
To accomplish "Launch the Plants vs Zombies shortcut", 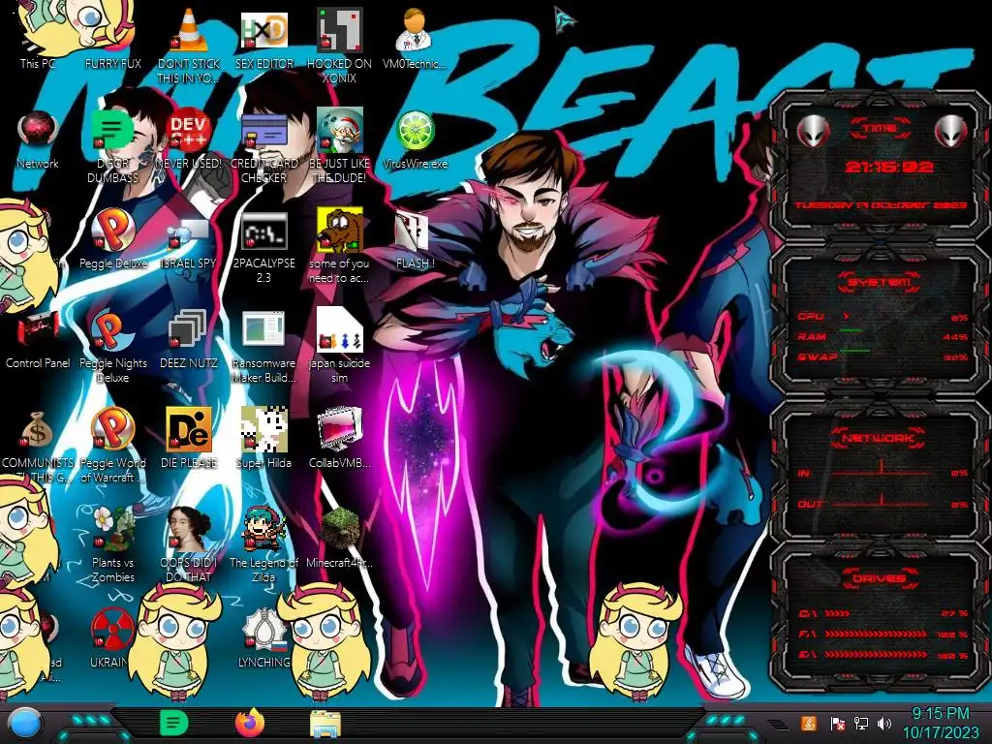I will (x=112, y=530).
